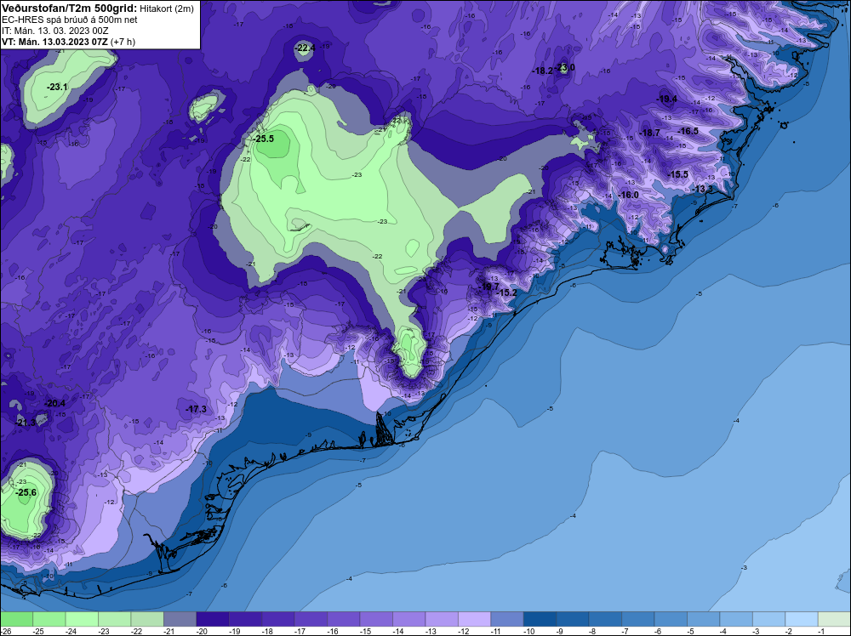Click the -19.7 temperature label
This screenshot has width=851, height=636.
(x=488, y=287)
